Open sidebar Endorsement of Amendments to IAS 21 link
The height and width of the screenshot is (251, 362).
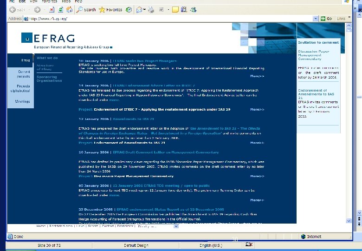coord(316,94)
